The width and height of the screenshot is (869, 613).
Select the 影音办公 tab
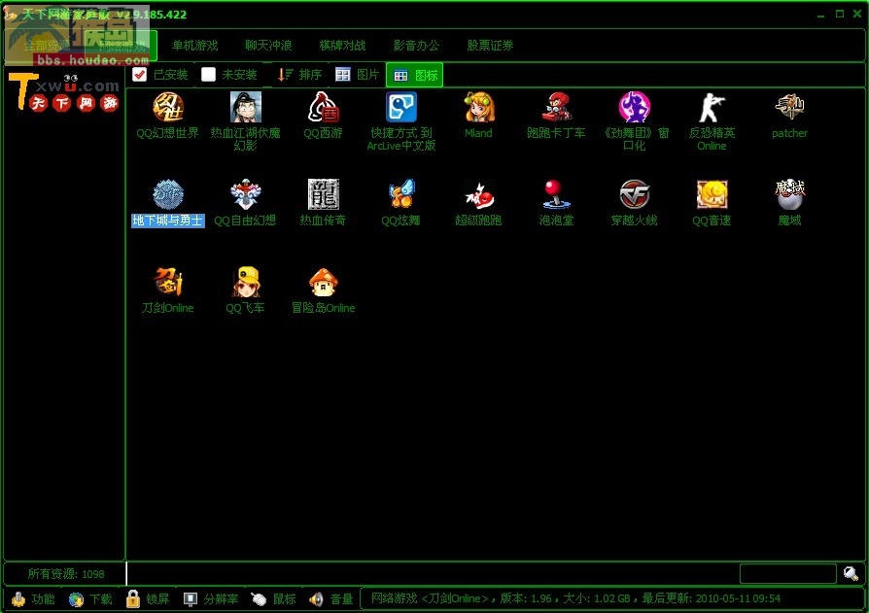pyautogui.click(x=416, y=46)
